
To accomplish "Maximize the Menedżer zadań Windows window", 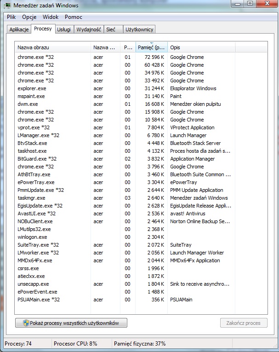I will pyautogui.click(x=250, y=4).
